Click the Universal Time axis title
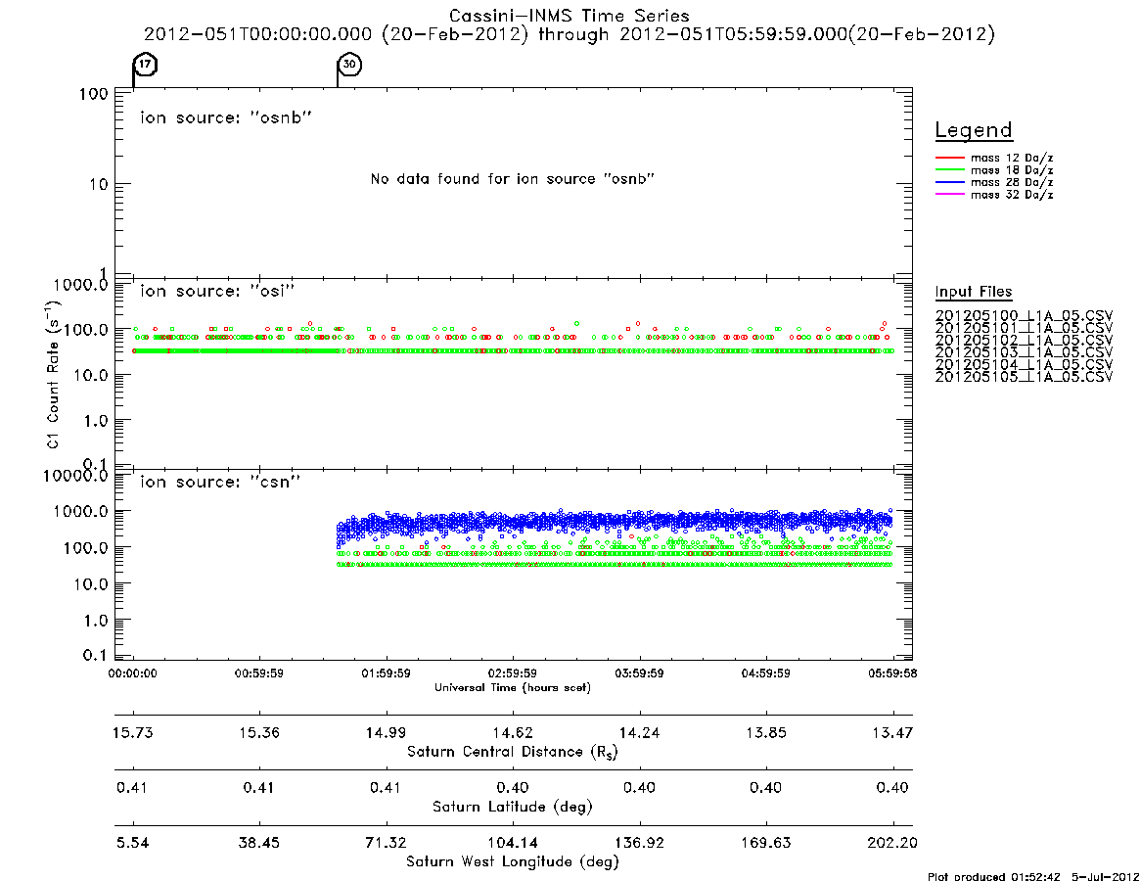 click(513, 687)
